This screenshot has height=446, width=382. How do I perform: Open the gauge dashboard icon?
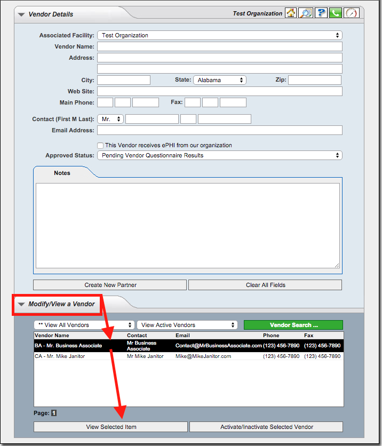[x=351, y=13]
